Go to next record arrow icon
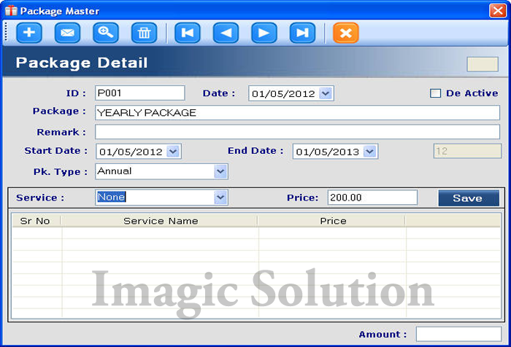 point(264,33)
